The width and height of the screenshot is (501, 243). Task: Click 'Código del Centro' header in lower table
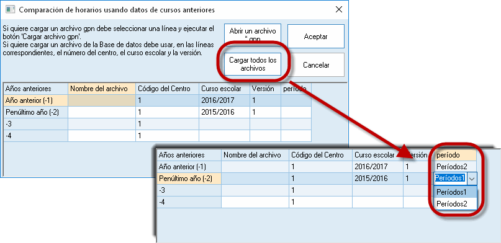320,155
